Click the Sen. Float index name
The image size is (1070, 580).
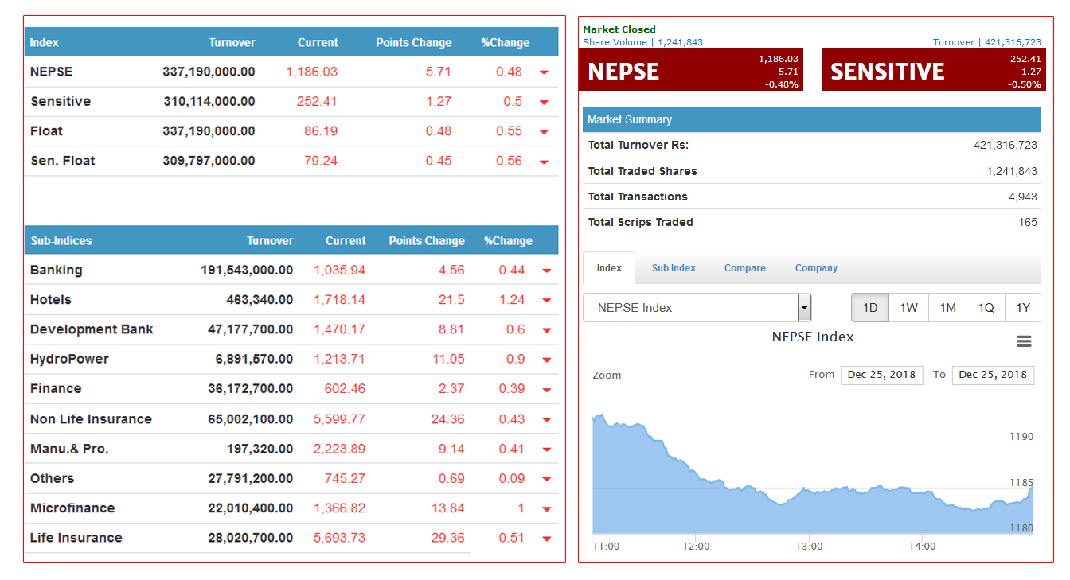pyautogui.click(x=63, y=161)
